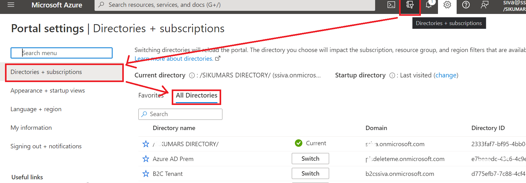
Task: Switch to B2C Tenant directory
Action: coord(310,173)
